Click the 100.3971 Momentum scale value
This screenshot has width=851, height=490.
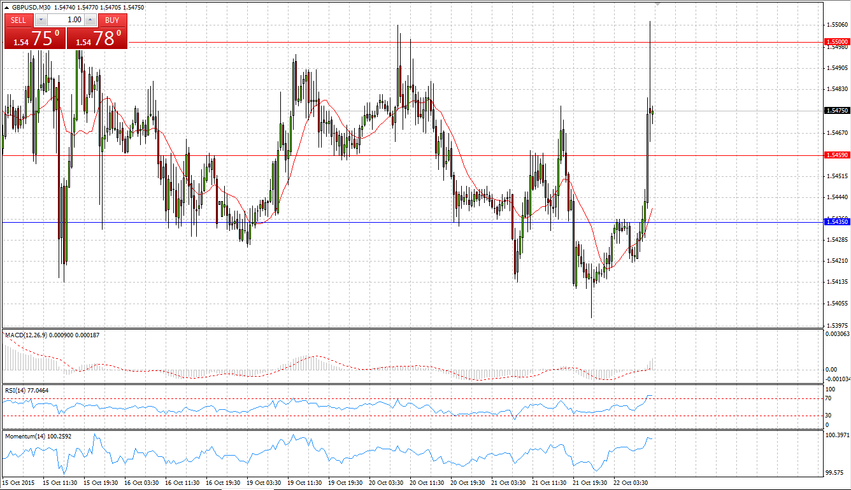point(837,435)
